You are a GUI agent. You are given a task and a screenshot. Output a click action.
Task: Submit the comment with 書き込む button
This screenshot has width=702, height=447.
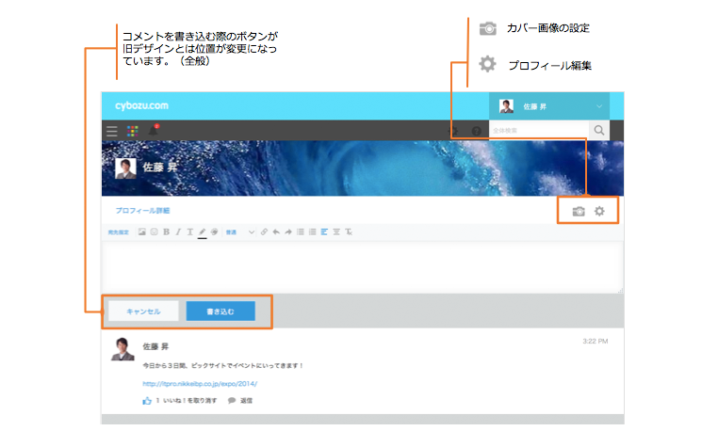pyautogui.click(x=220, y=311)
